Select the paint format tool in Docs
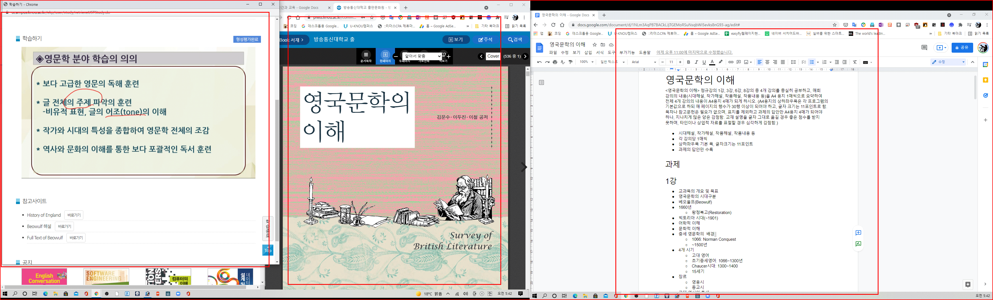Screen dimensions: 993x300 tap(571, 62)
